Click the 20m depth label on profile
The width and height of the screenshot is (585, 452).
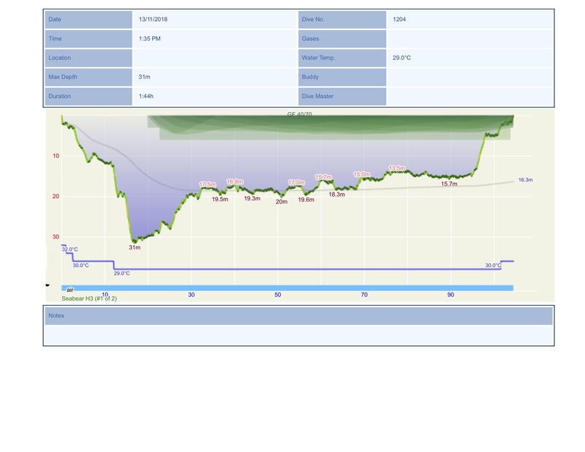(282, 201)
